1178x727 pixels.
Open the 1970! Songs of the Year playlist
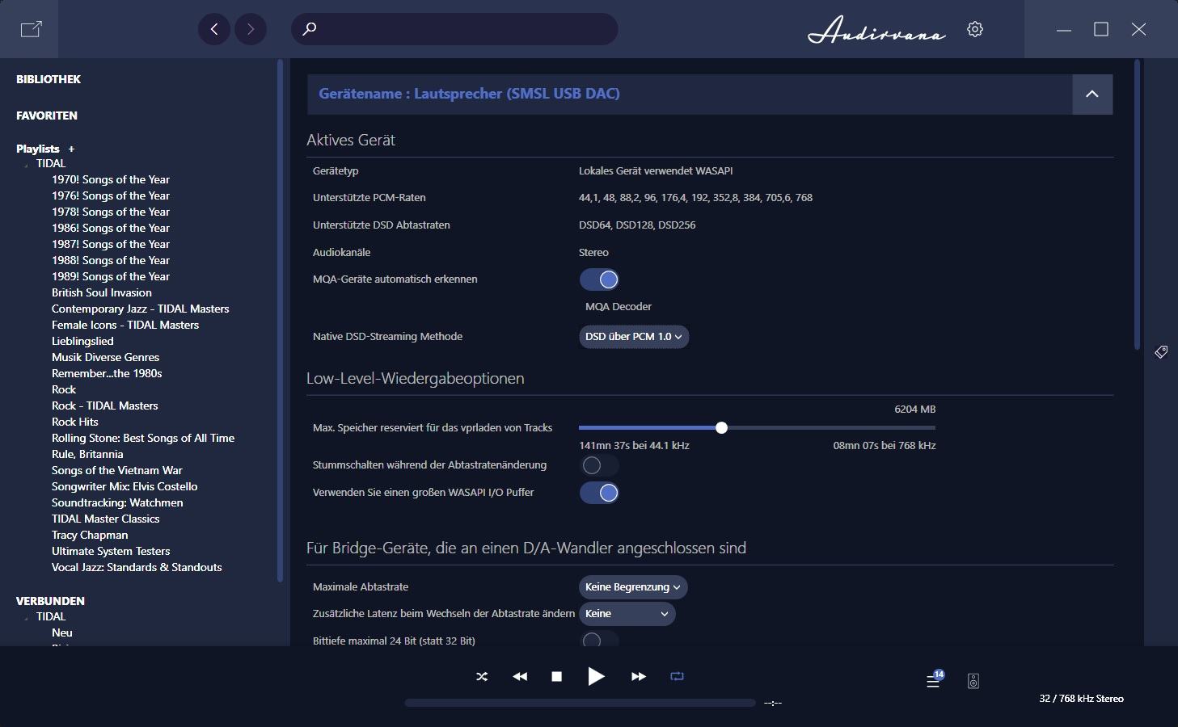click(111, 179)
